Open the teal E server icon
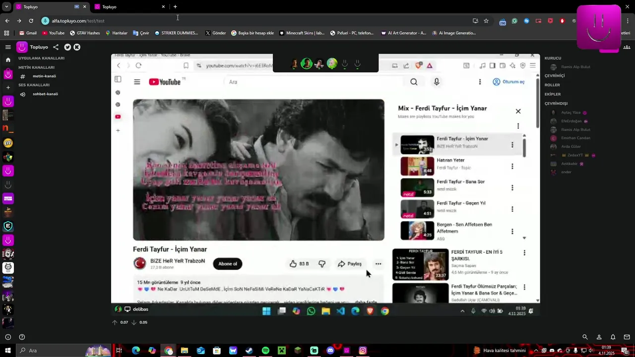This screenshot has height=357, width=635. pyautogui.click(x=8, y=227)
